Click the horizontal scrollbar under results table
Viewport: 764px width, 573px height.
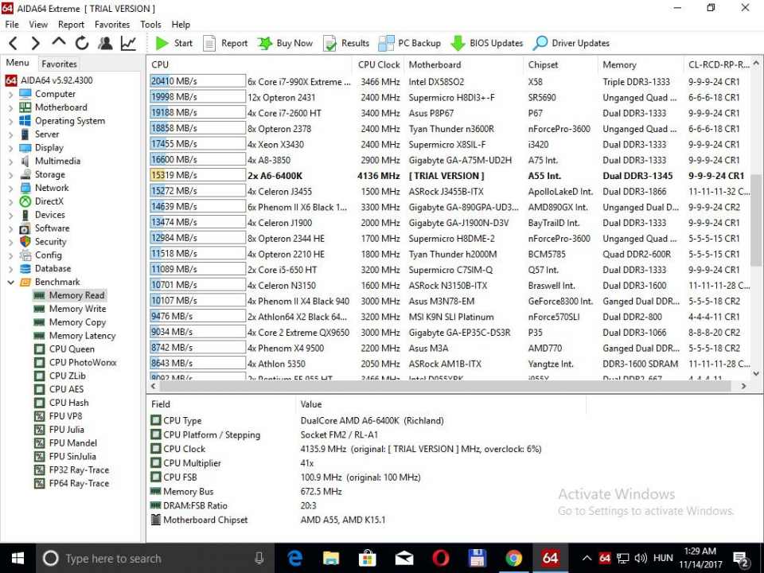point(445,386)
